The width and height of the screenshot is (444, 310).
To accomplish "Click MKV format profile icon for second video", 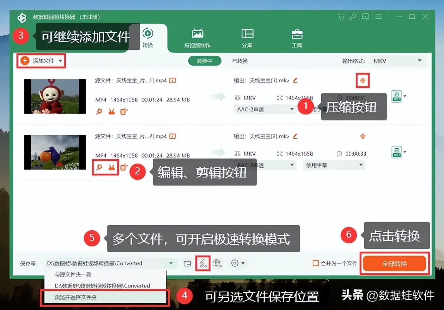I will click(396, 152).
